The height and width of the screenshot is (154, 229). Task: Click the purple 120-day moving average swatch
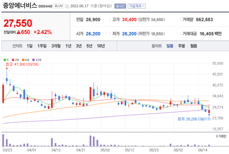coord(34,60)
